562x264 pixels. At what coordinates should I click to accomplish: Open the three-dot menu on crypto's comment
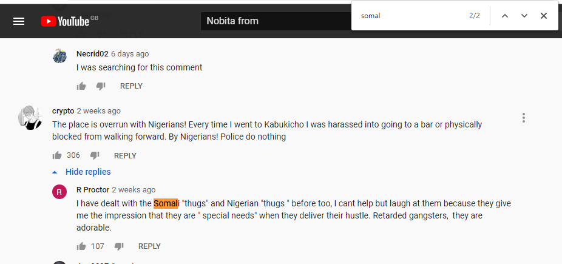(523, 118)
